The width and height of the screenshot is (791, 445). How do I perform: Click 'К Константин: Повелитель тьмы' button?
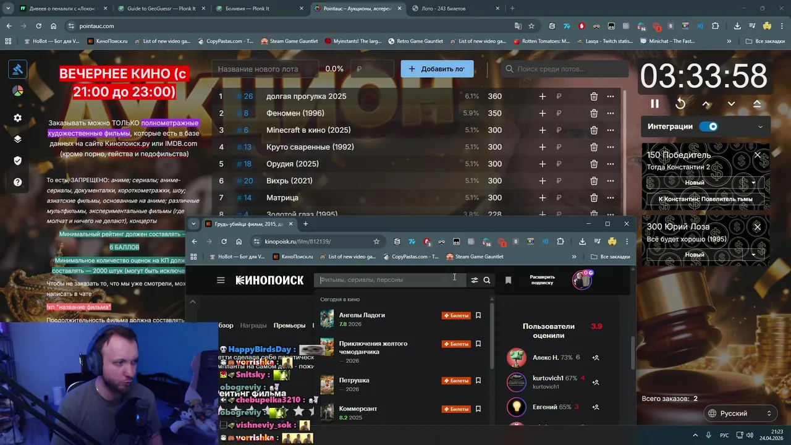tap(705, 199)
